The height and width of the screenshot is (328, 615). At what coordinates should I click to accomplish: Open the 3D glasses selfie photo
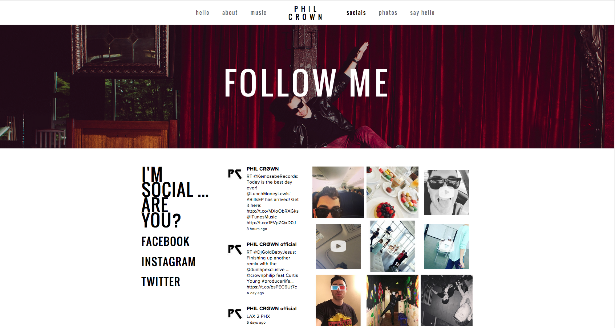pos(338,300)
